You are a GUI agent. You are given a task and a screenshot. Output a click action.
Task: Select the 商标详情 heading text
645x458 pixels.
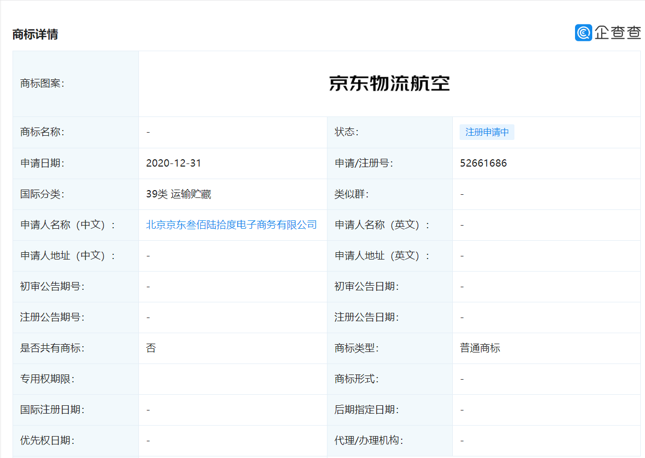point(35,34)
